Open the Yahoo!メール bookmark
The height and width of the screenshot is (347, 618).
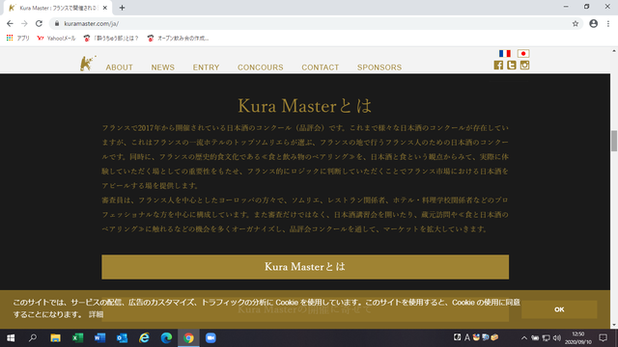[x=56, y=39]
